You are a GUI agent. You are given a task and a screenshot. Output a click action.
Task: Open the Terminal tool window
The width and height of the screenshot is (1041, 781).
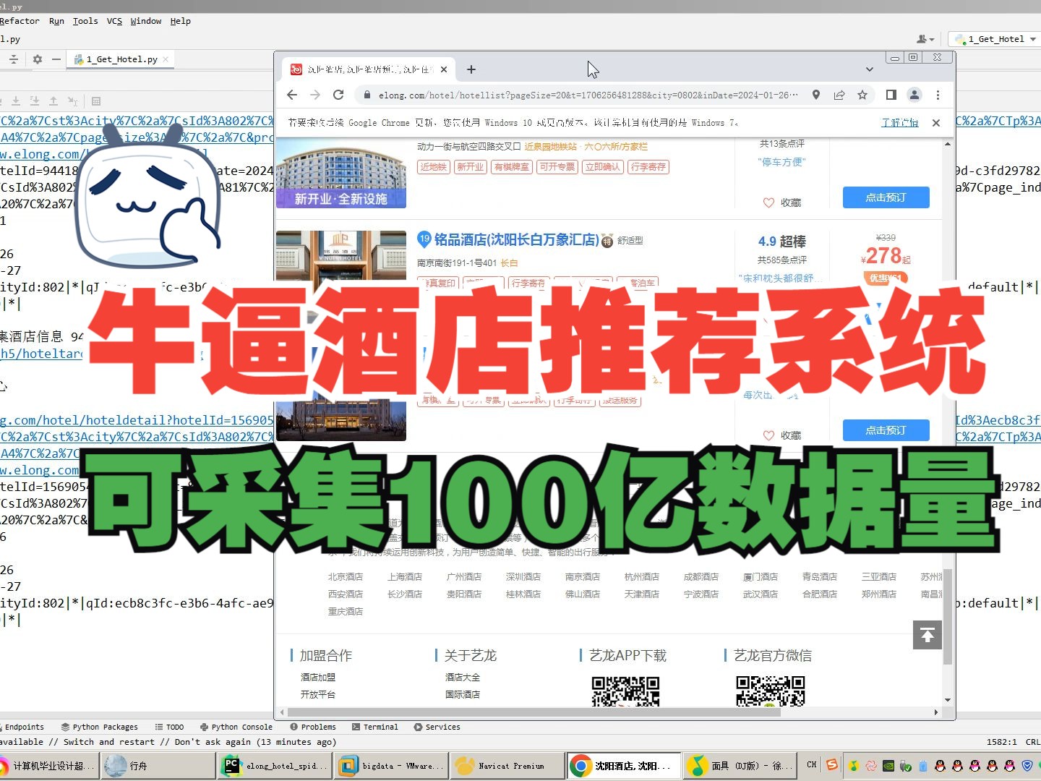375,727
